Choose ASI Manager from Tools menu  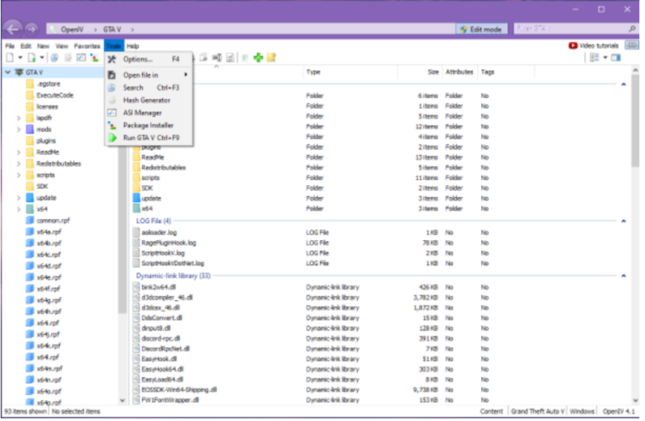(x=149, y=113)
